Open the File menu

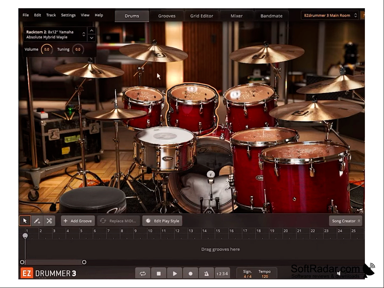(x=25, y=15)
